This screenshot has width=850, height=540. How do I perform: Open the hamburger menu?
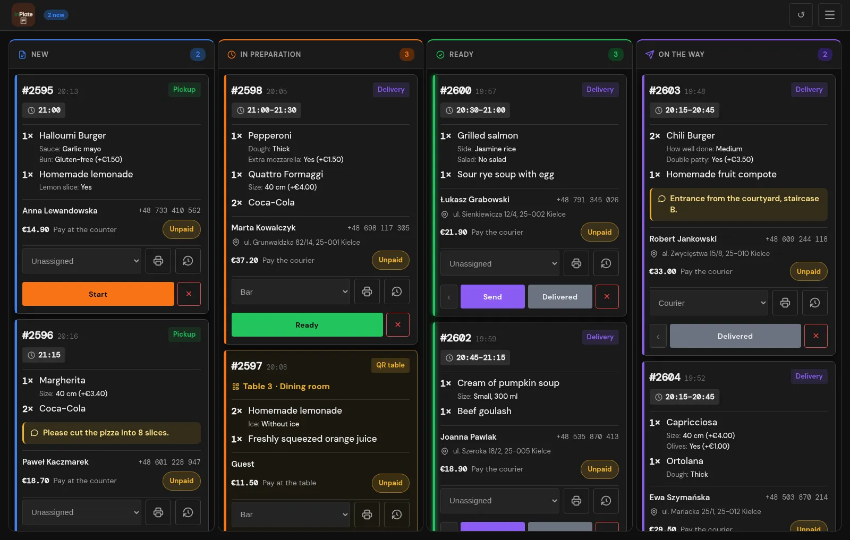click(830, 15)
